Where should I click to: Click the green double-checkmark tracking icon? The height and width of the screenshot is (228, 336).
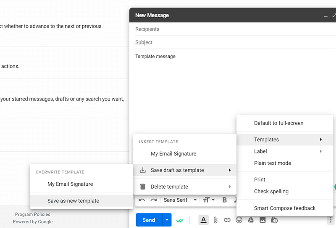pos(180,220)
